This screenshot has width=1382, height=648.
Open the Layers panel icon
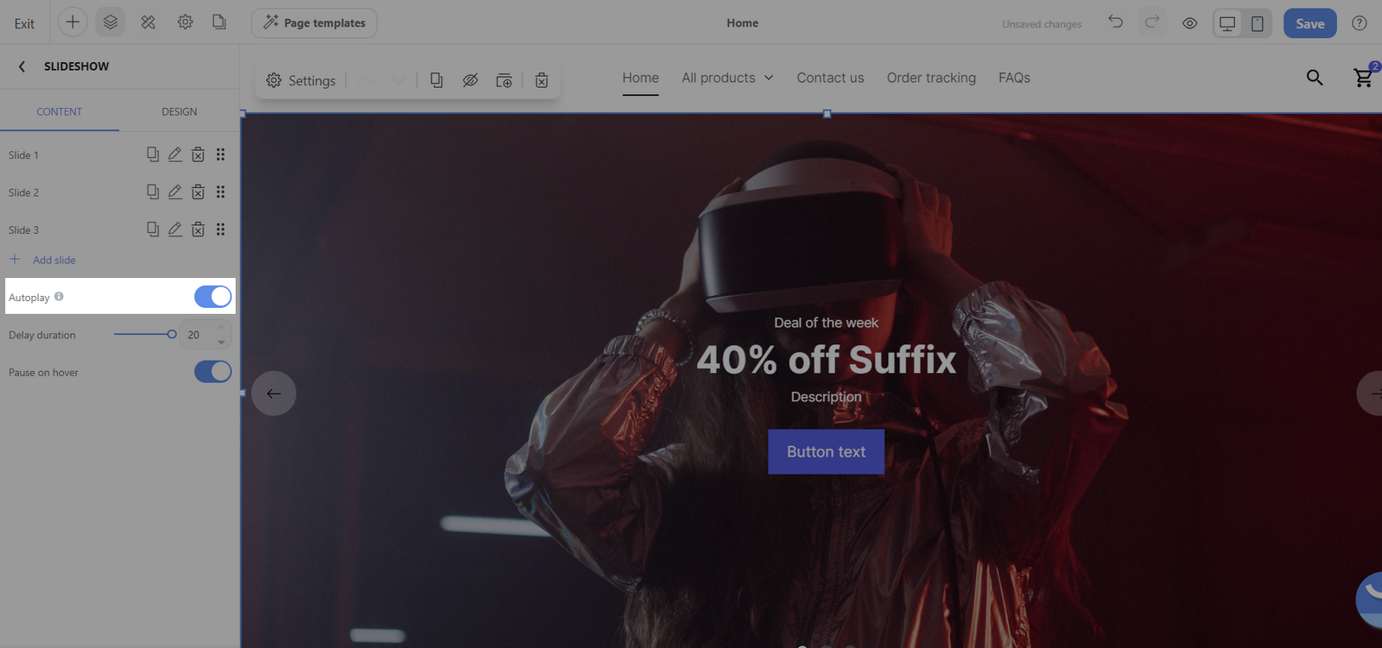pos(111,22)
